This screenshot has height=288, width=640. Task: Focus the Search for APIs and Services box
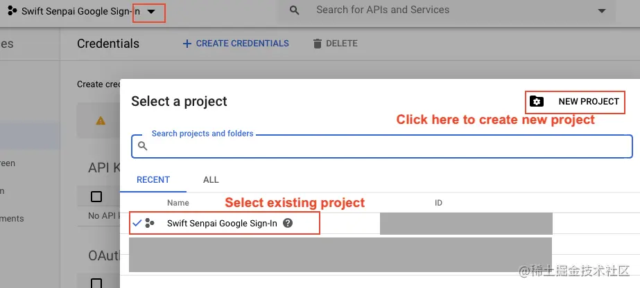click(444, 10)
